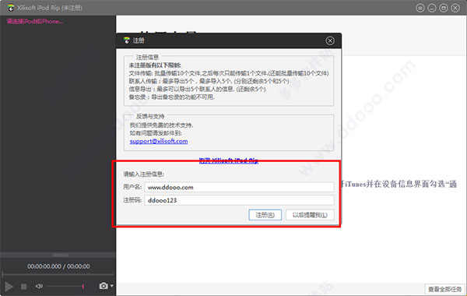
Task: Maximize the Xilisoft iPod Rip window
Action: [444, 8]
